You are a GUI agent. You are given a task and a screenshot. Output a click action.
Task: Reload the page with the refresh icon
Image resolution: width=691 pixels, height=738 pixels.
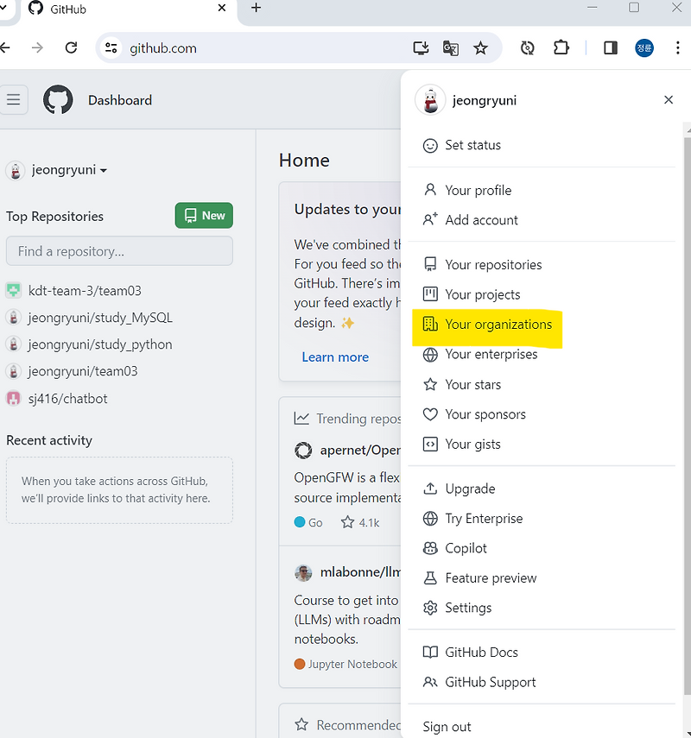pyautogui.click(x=72, y=48)
